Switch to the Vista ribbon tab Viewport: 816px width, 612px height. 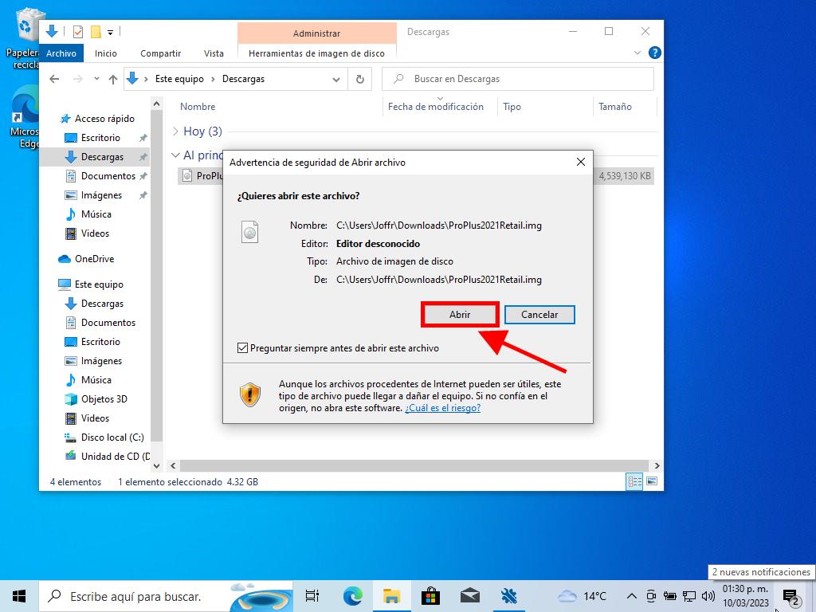(214, 53)
